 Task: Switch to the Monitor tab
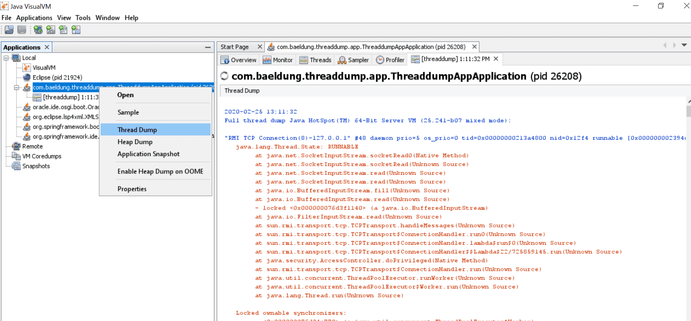278,60
